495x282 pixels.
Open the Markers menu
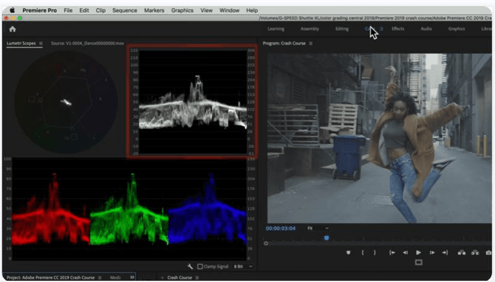(154, 10)
